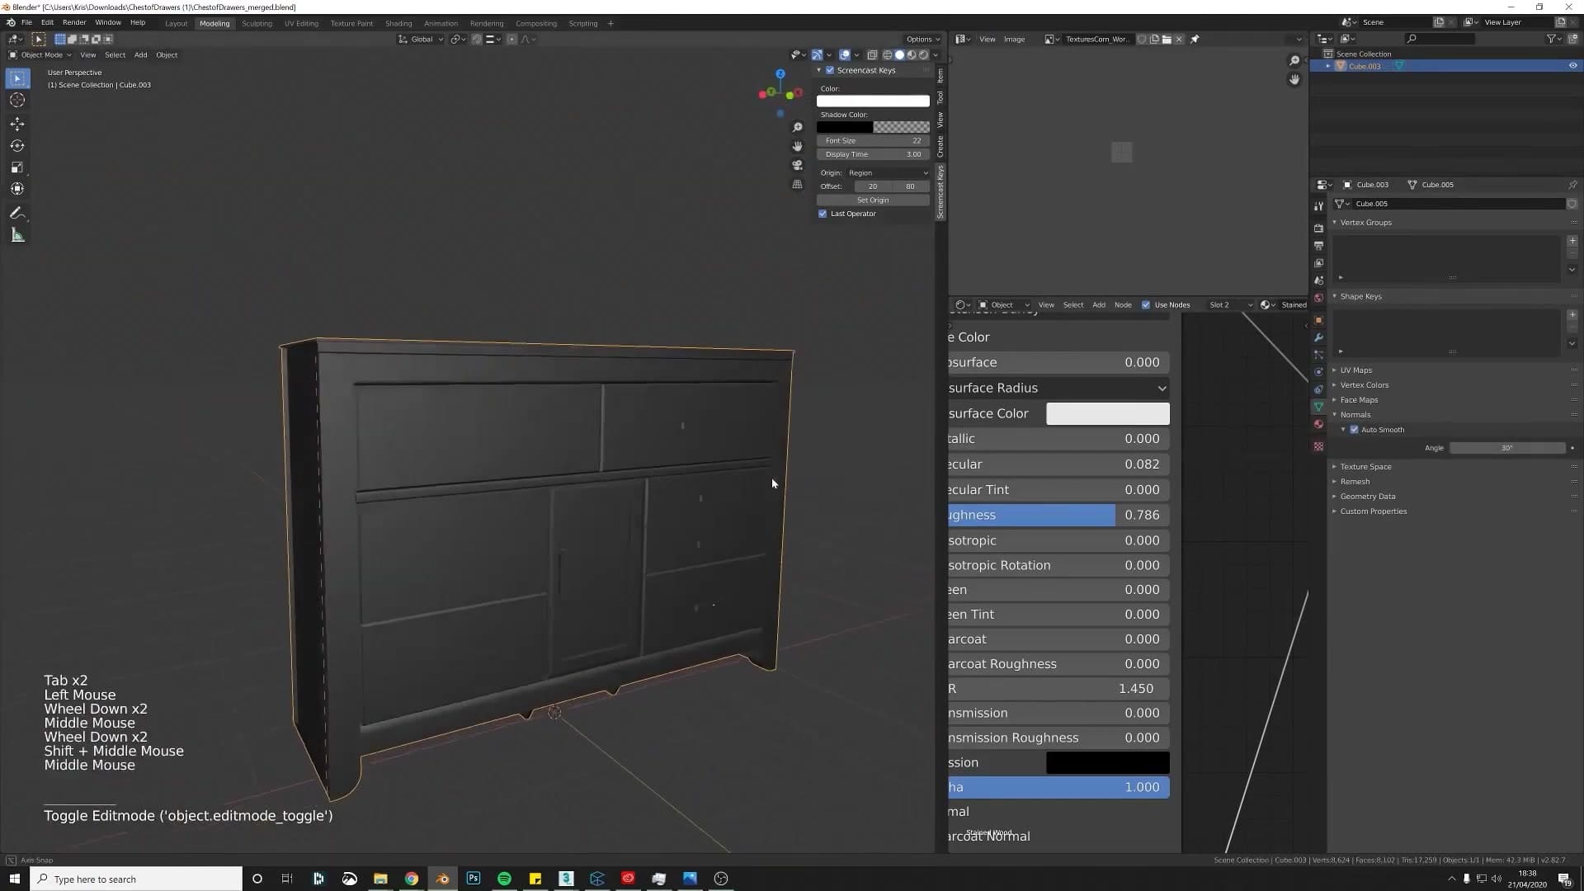Click the Screencast Keys text color swatch
1584x891 pixels.
point(873,101)
